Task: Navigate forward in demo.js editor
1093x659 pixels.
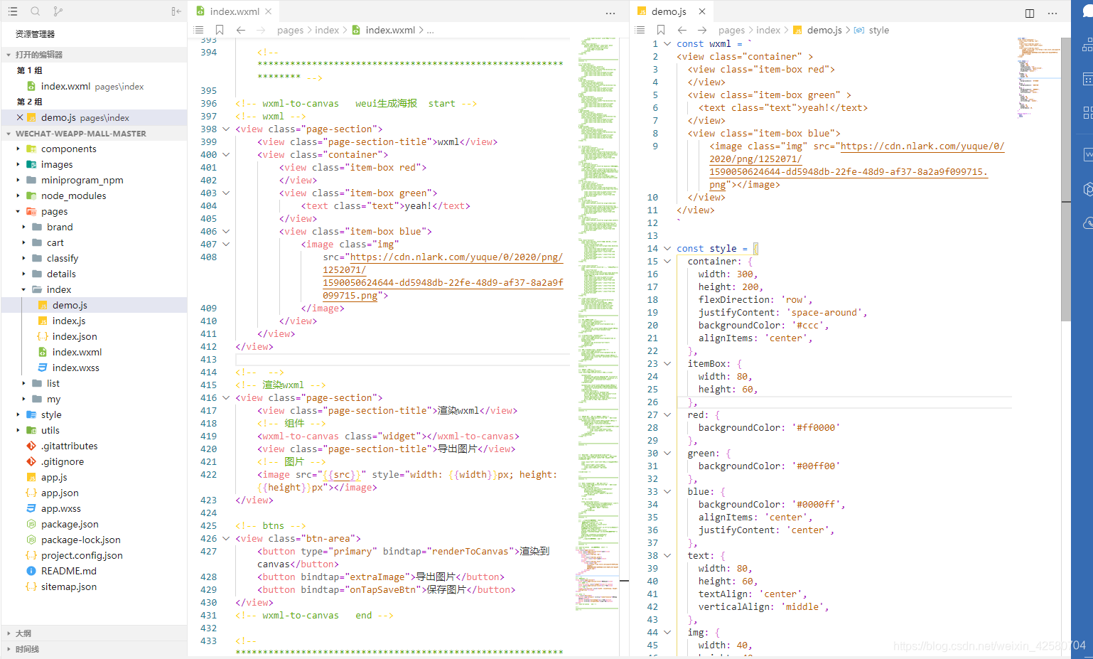Action: [702, 30]
